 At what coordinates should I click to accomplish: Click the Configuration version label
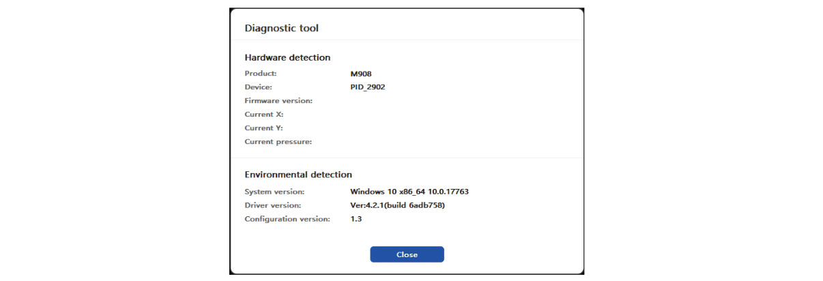pos(287,219)
